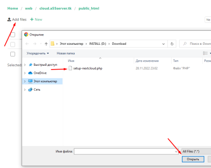
Task: Select Этот компьютер in address path
Action: 71,44
